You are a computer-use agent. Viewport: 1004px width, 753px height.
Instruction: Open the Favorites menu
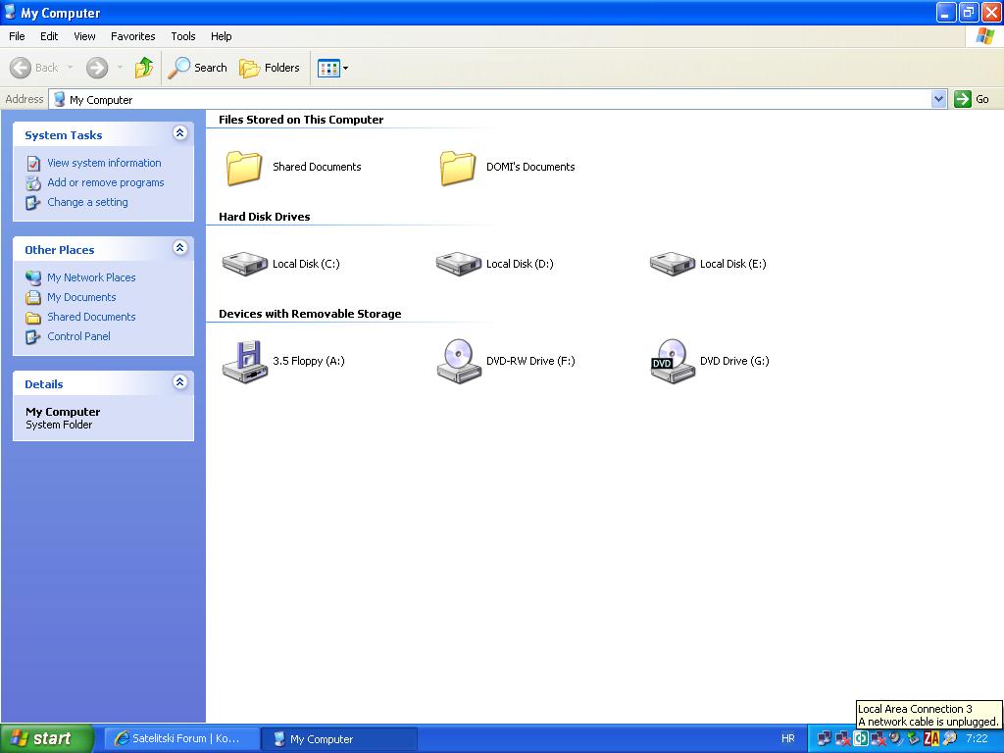tap(132, 36)
